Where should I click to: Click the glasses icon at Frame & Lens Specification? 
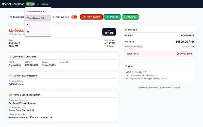(10, 95)
